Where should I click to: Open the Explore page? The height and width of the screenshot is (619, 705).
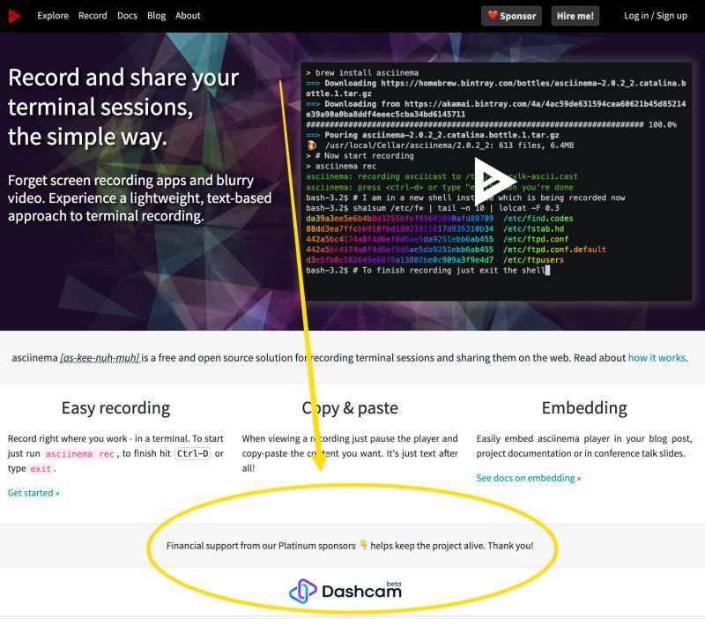click(x=53, y=16)
